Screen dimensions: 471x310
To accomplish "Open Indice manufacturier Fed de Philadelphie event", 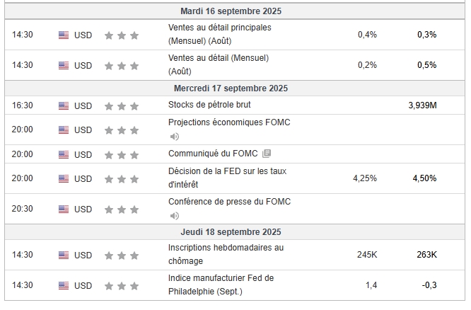I will pos(221,285).
